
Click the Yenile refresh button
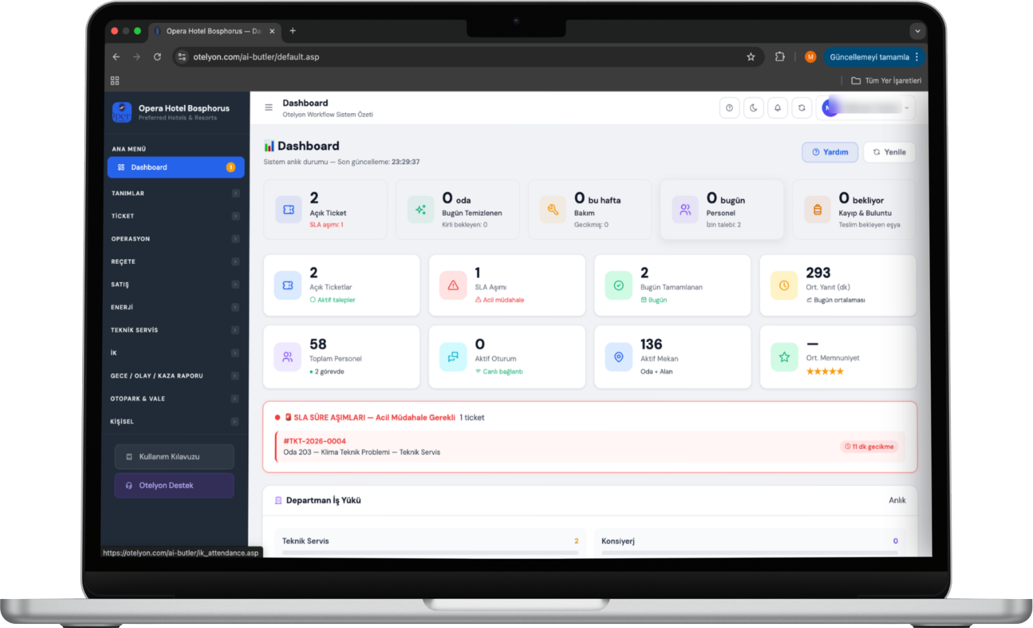889,152
